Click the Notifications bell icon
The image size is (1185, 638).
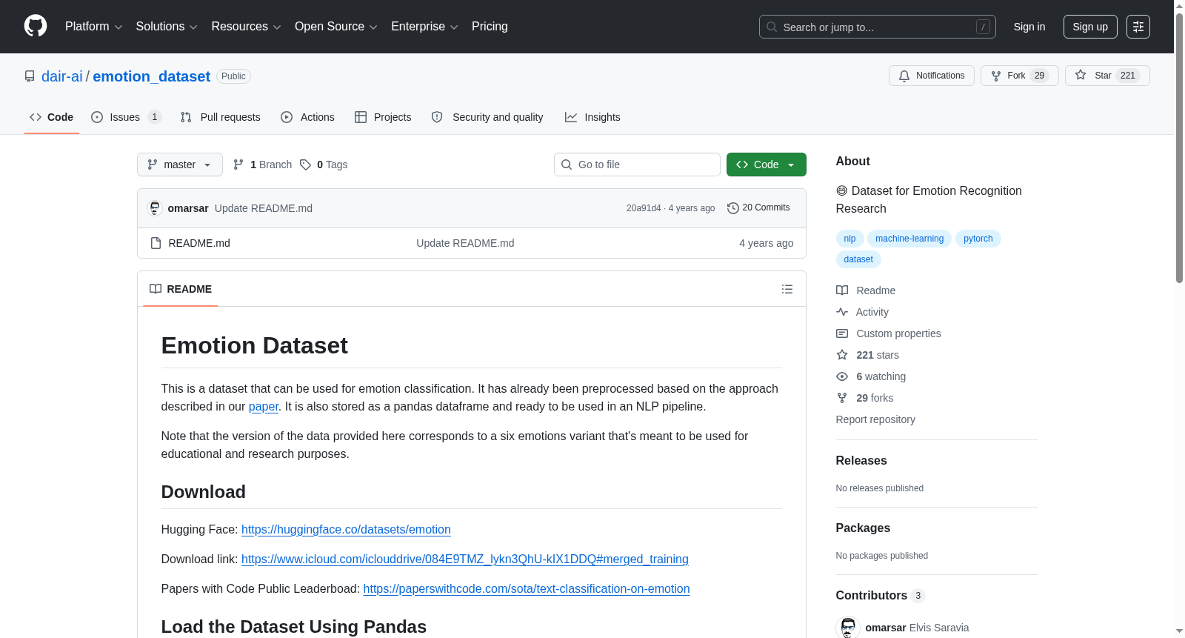(904, 76)
